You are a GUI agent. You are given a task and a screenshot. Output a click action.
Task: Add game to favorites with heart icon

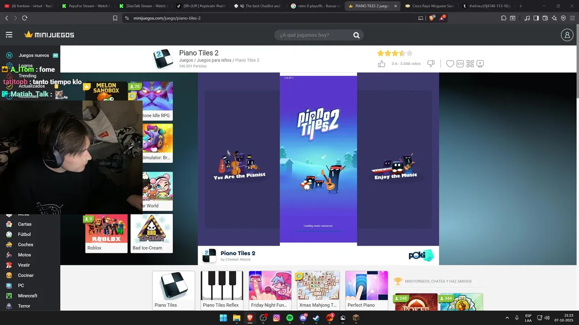pyautogui.click(x=450, y=64)
